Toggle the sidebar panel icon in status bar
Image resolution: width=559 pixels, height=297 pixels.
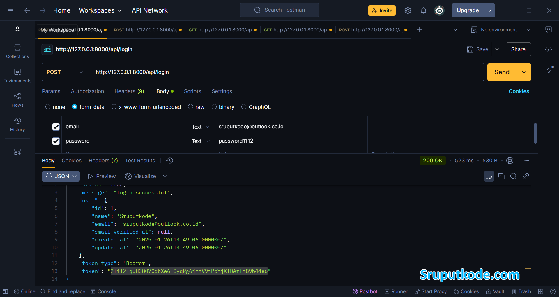click(x=5, y=291)
